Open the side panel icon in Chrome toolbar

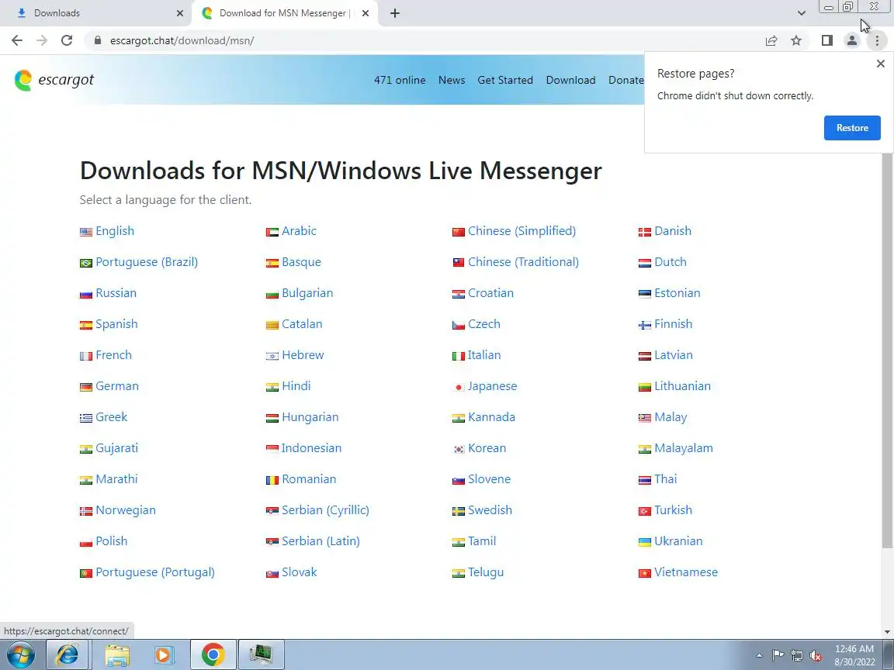[x=827, y=40]
